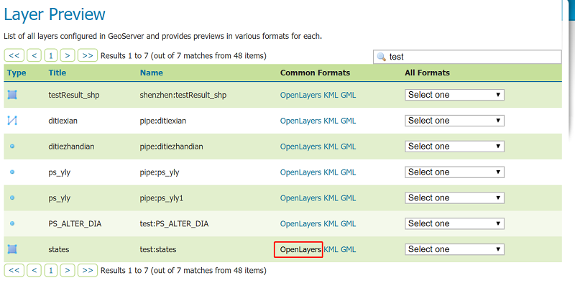Go to last page using top >> button
The height and width of the screenshot is (288, 575).
coord(88,55)
